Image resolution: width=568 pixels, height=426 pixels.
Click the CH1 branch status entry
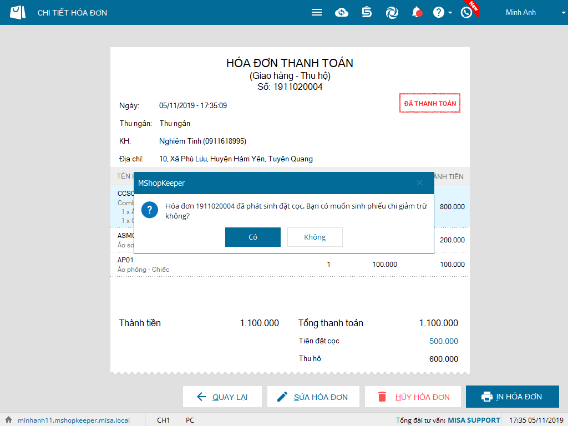(x=164, y=420)
